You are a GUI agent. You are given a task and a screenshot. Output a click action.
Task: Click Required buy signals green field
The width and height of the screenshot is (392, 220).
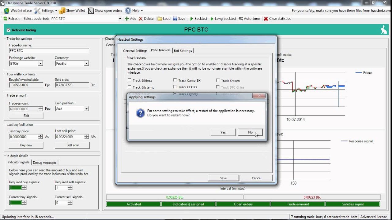[x=16, y=188]
